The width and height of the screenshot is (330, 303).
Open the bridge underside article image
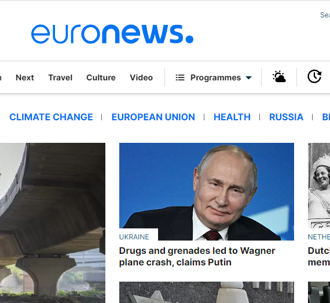click(53, 223)
